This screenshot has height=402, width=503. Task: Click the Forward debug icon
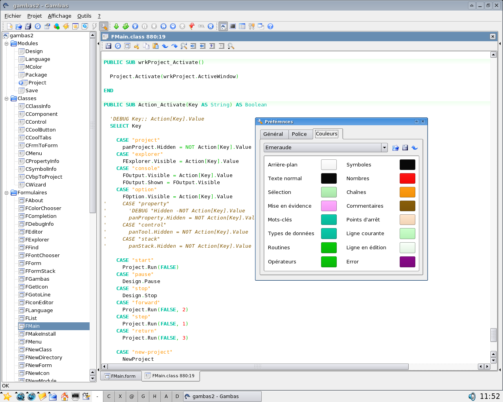[x=163, y=26]
